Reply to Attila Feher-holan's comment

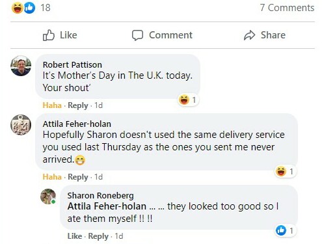point(78,177)
